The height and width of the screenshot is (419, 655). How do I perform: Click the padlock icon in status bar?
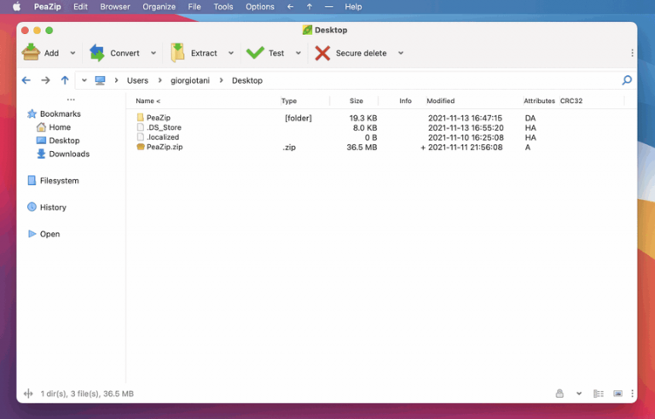559,393
